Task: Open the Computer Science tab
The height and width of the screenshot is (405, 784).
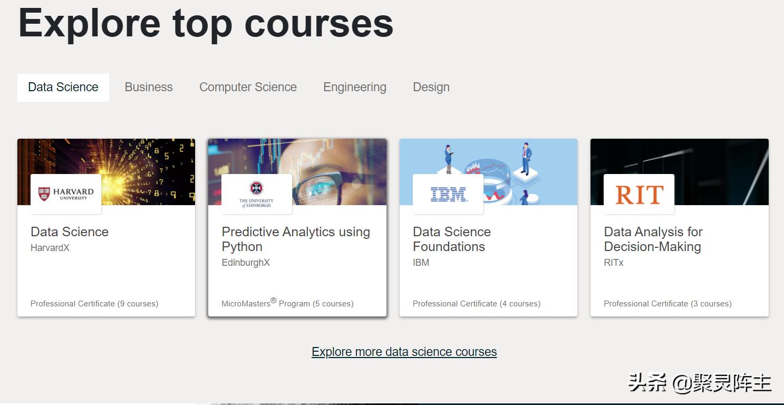Action: (x=248, y=88)
